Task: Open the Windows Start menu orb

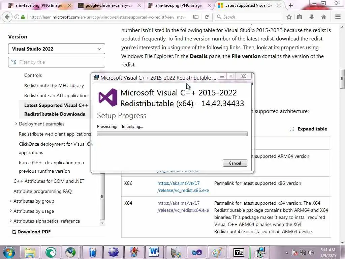Action: pos(9,252)
